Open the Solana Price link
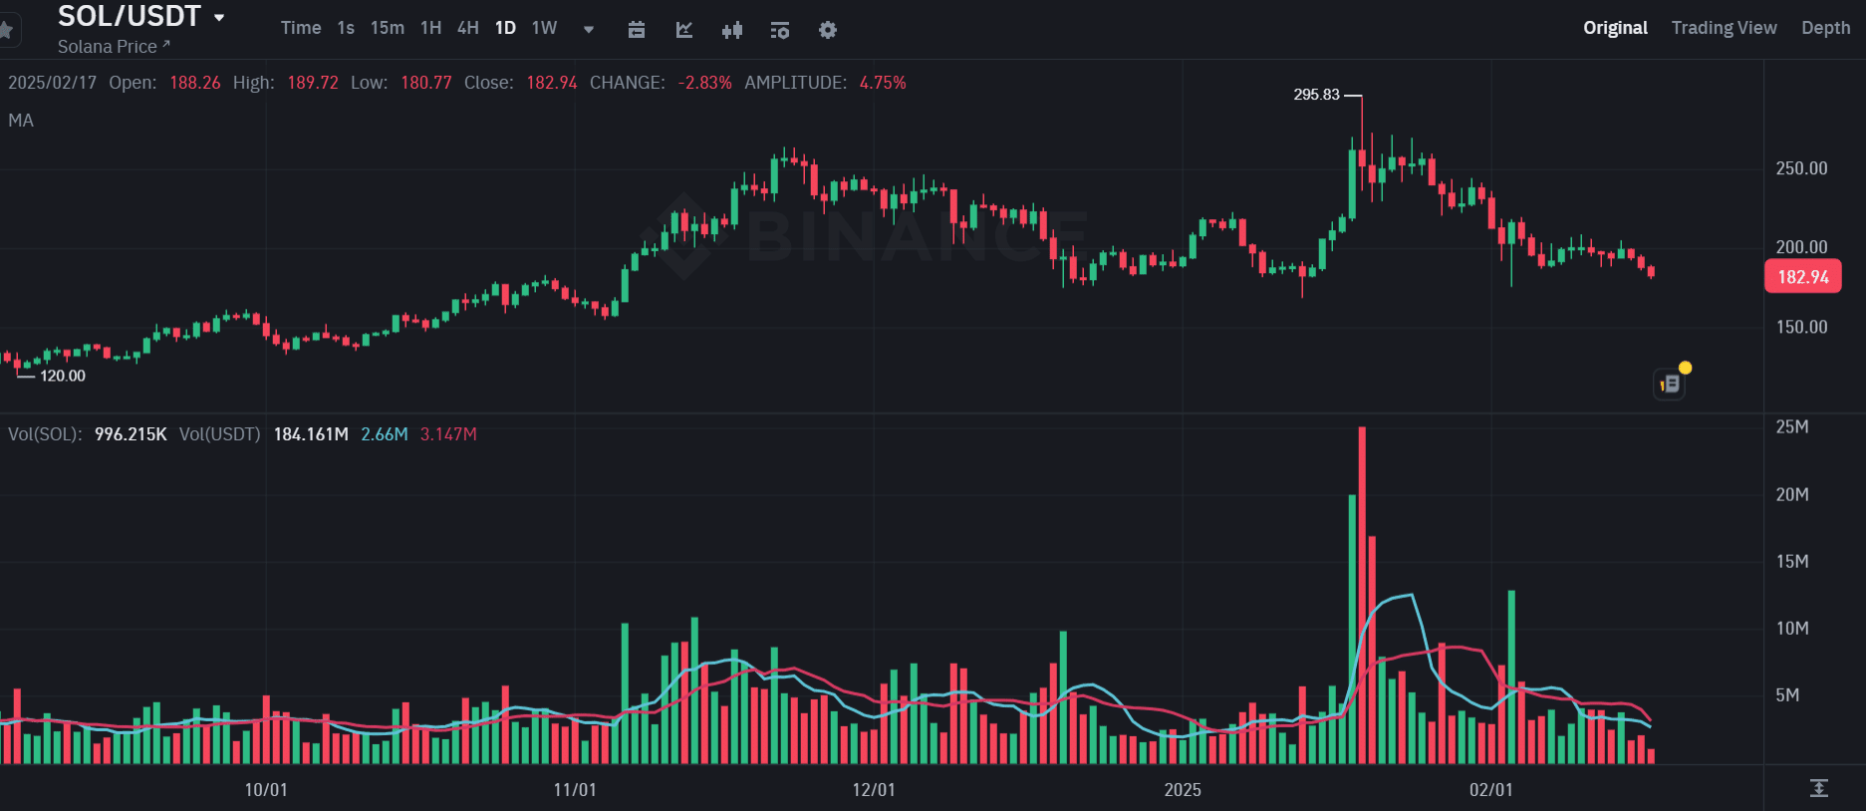The width and height of the screenshot is (1866, 811). pos(114,47)
